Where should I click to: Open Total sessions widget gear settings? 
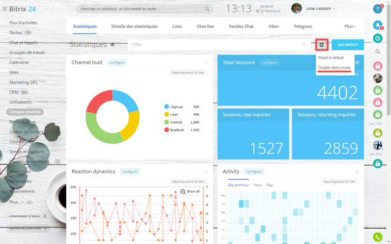click(357, 63)
